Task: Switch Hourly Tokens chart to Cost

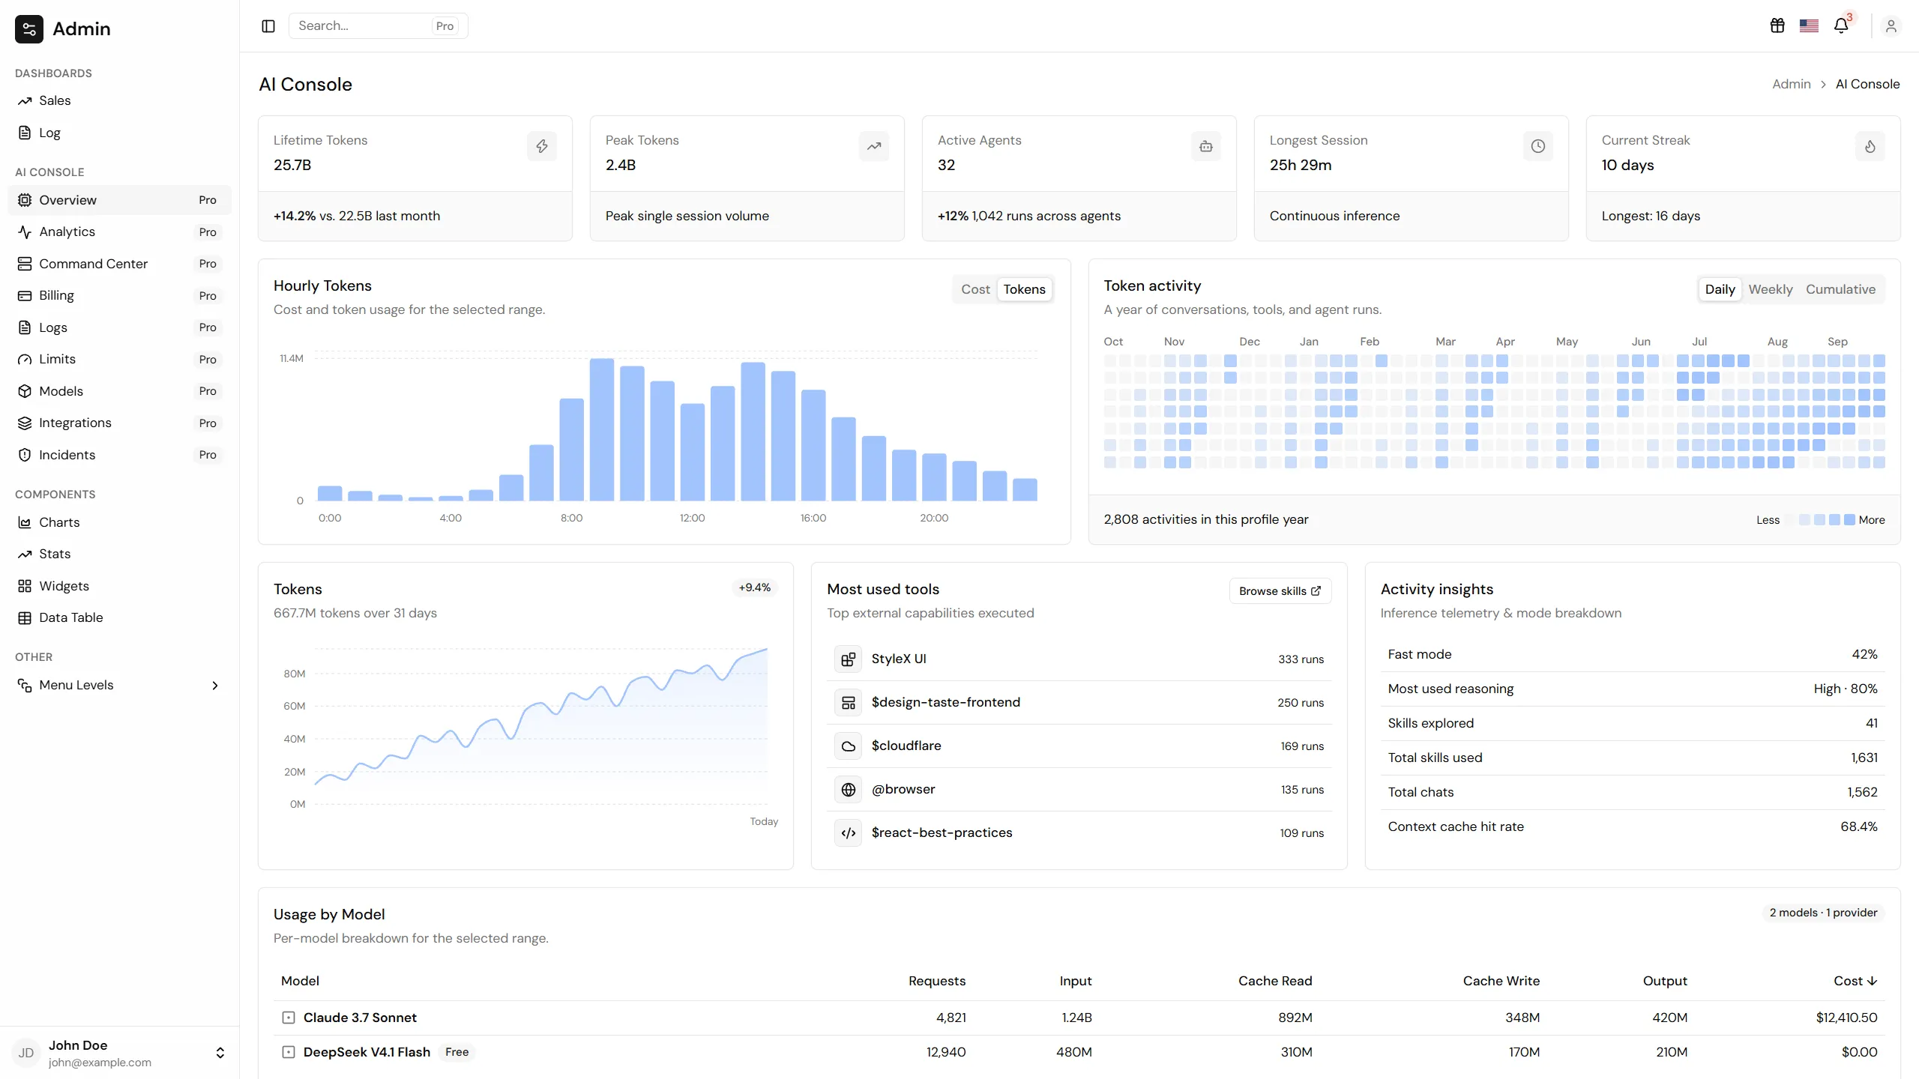Action: [975, 289]
